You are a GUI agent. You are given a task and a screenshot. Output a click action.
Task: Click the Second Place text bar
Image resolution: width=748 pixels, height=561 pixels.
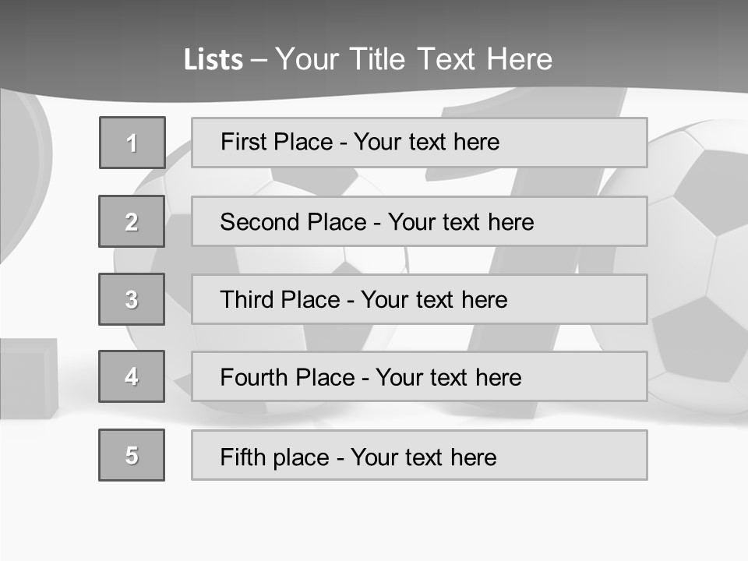(x=419, y=221)
